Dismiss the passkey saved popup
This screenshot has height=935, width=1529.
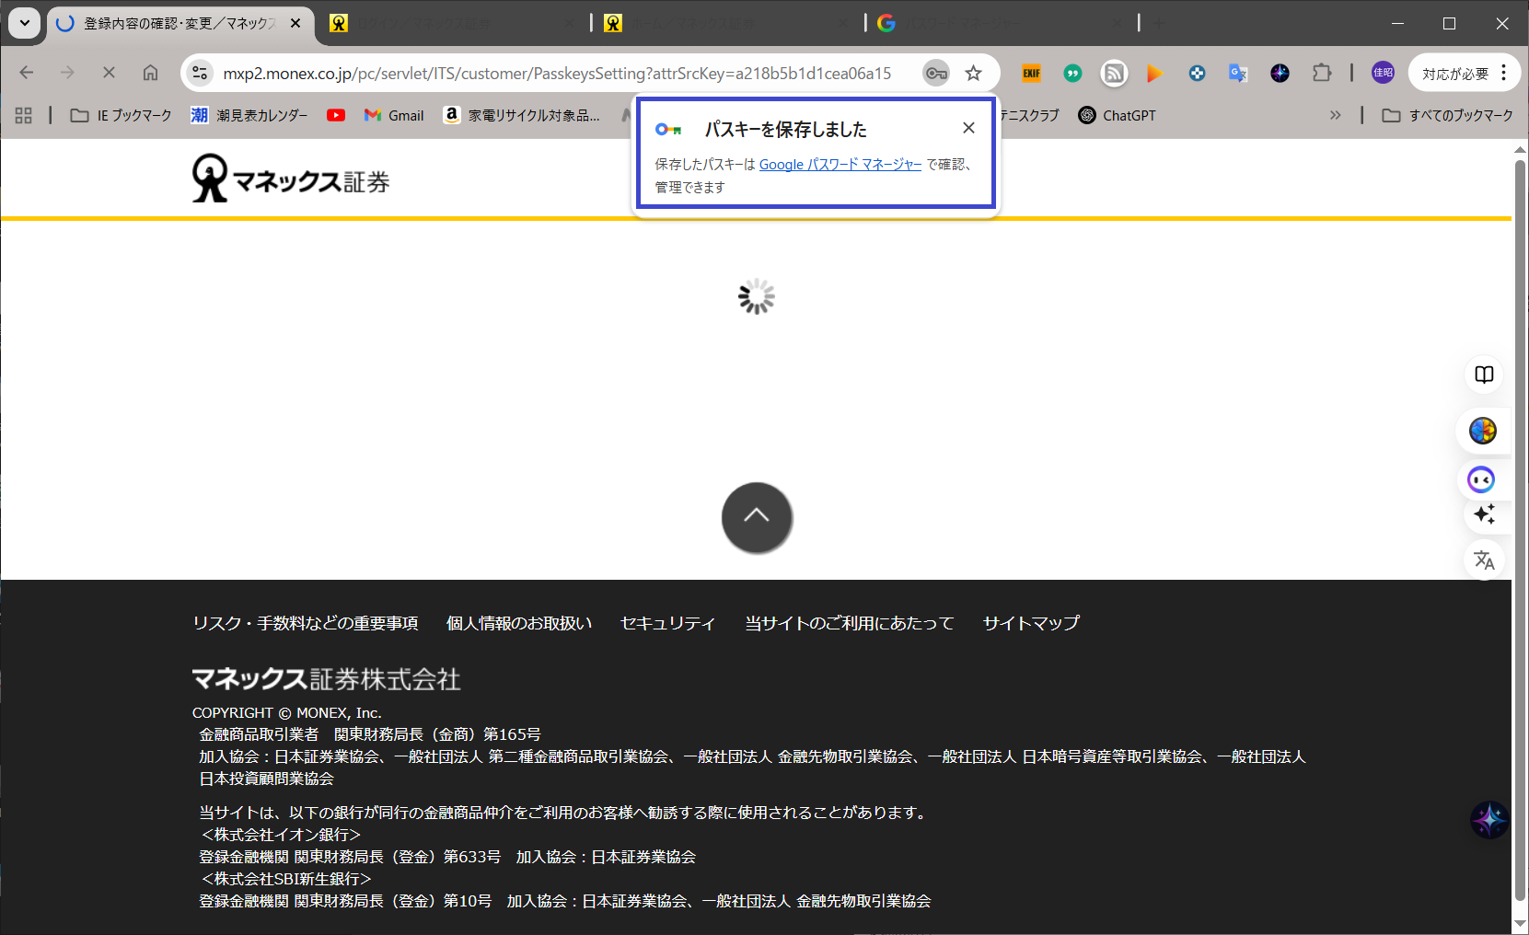tap(968, 128)
